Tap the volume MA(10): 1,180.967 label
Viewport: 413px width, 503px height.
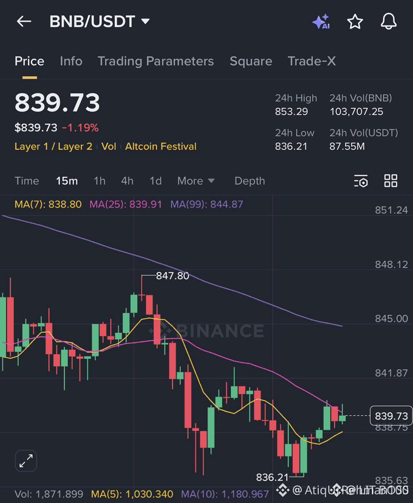point(225,494)
